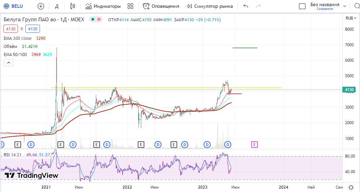Click the 2022 label on time axis
360x192 pixels.
point(127,187)
